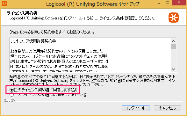Click the license text scrollbar thumb
This screenshot has height=116, width=187.
tap(173, 47)
